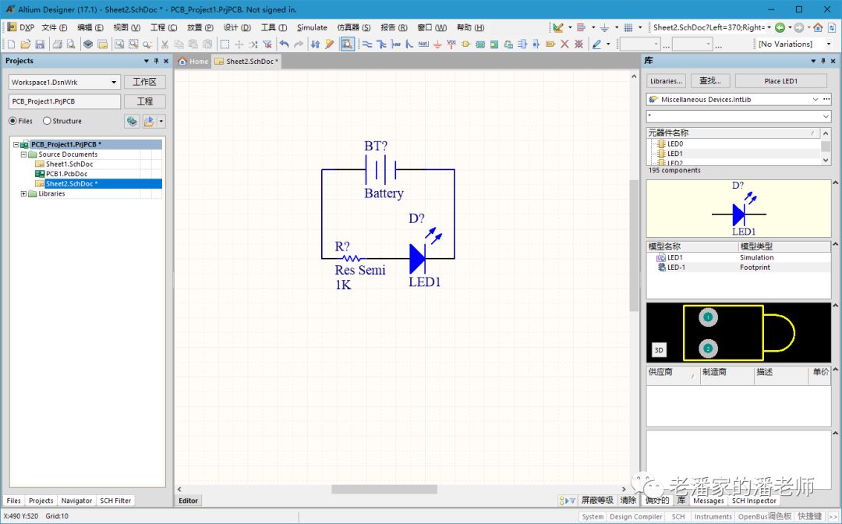This screenshot has width=842, height=524.
Task: Expand the Libraries tree folder
Action: 23,193
